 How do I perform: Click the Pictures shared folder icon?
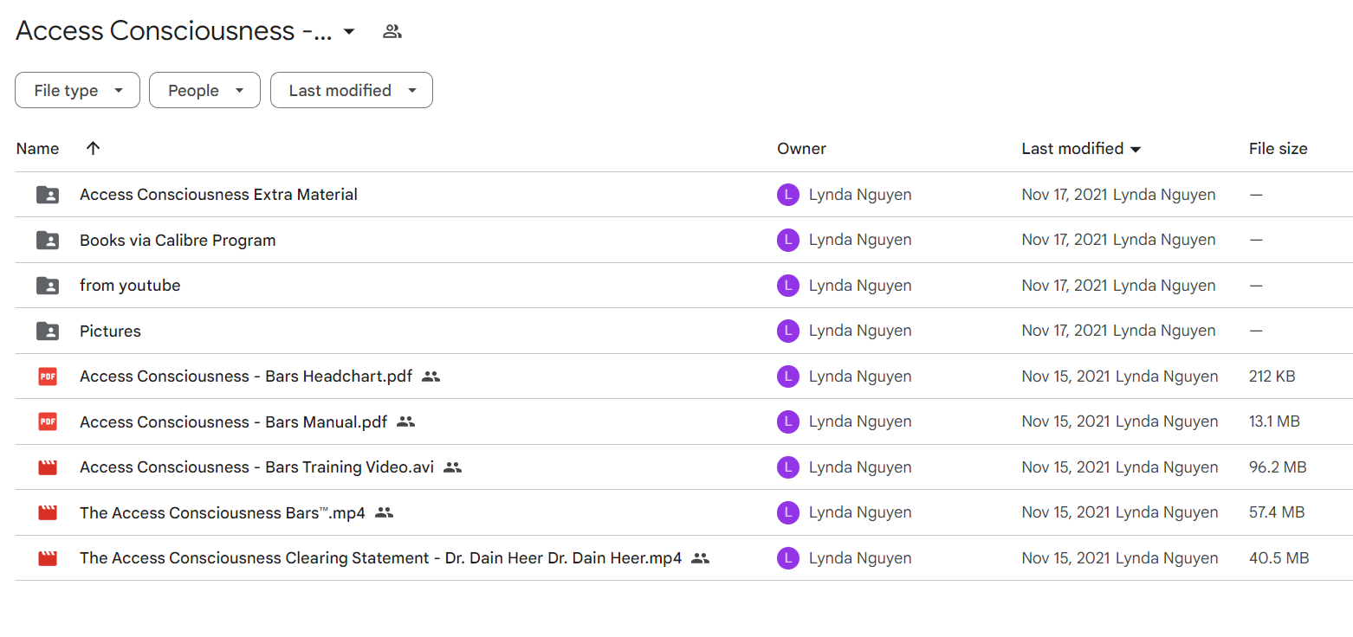pyautogui.click(x=48, y=331)
